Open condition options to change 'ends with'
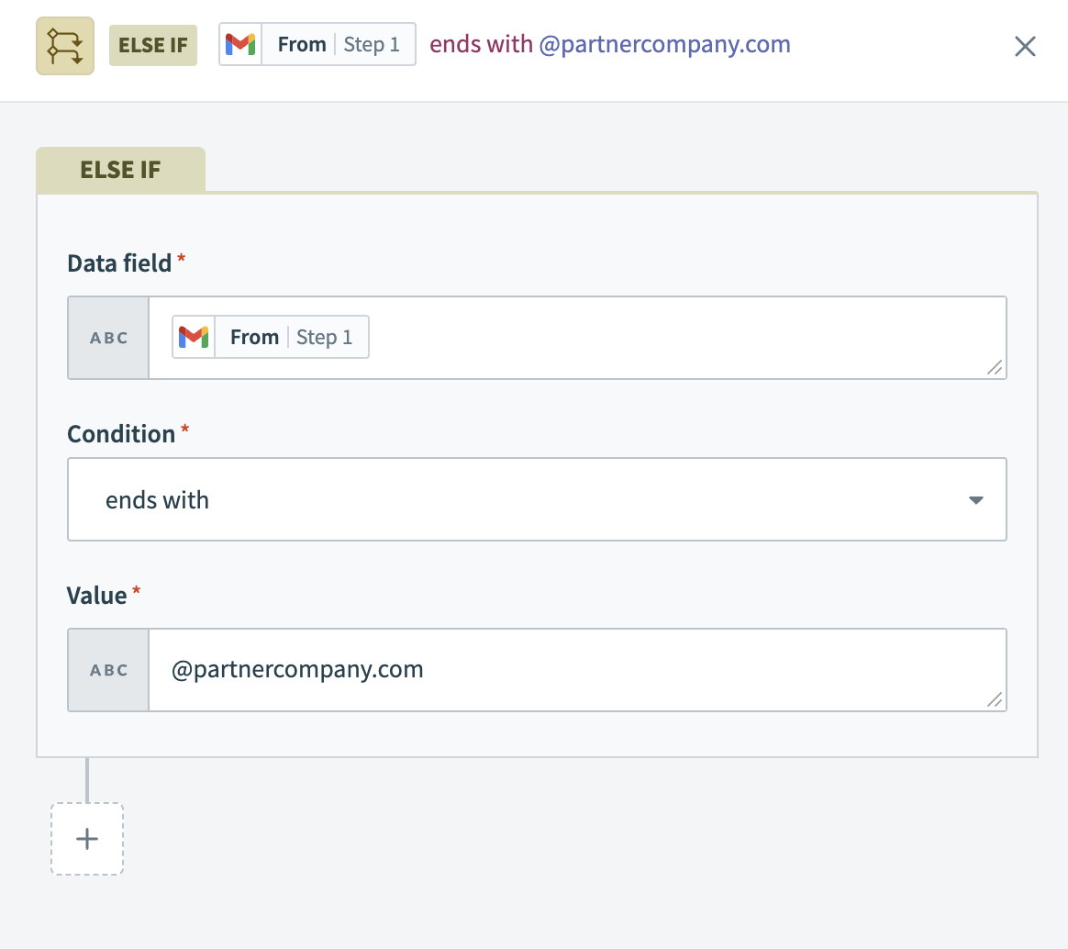The width and height of the screenshot is (1068, 949). pyautogui.click(x=537, y=499)
